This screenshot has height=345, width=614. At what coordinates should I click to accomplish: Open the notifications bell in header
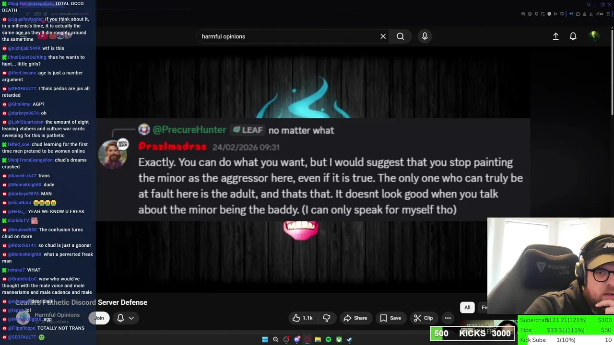point(573,36)
